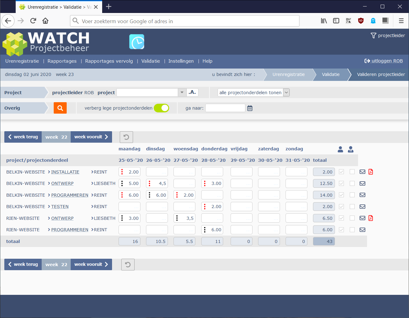Toggle 'verberg lege projectonderdelen' switch
The height and width of the screenshot is (318, 409).
(x=161, y=108)
